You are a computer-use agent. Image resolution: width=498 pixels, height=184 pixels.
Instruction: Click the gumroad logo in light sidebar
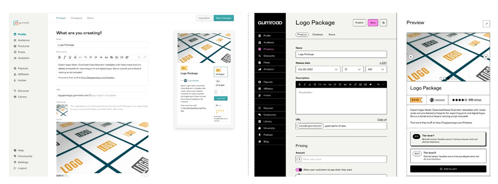[21, 23]
